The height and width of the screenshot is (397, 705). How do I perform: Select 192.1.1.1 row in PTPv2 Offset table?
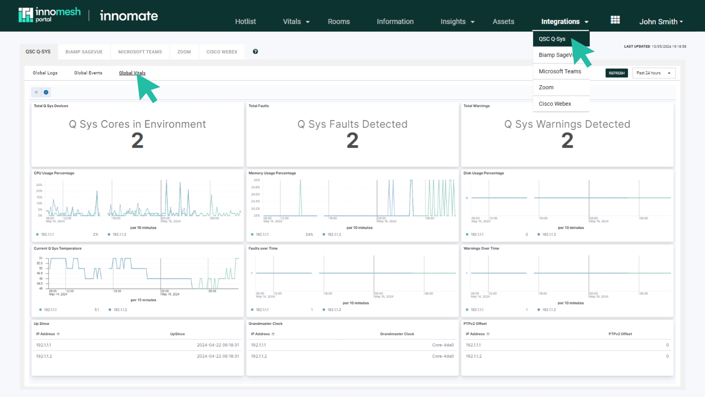tap(567, 345)
